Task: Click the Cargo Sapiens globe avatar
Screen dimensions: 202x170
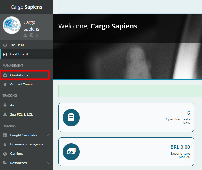Action: (x=12, y=26)
